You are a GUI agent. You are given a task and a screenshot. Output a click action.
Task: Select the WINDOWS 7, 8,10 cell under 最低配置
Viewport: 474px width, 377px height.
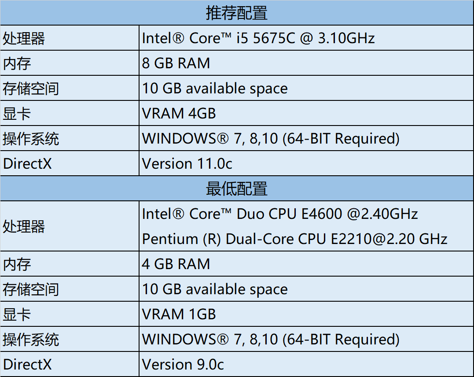[x=271, y=339]
